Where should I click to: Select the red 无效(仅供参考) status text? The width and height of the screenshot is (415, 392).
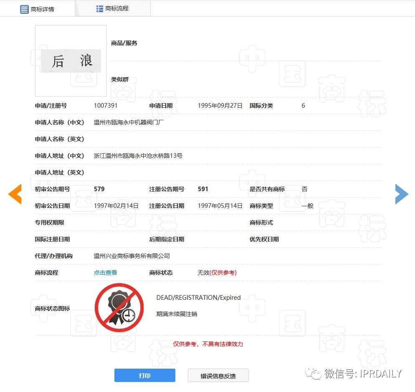(x=217, y=272)
